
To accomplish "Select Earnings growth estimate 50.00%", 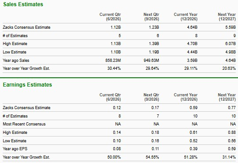I will (114, 157).
